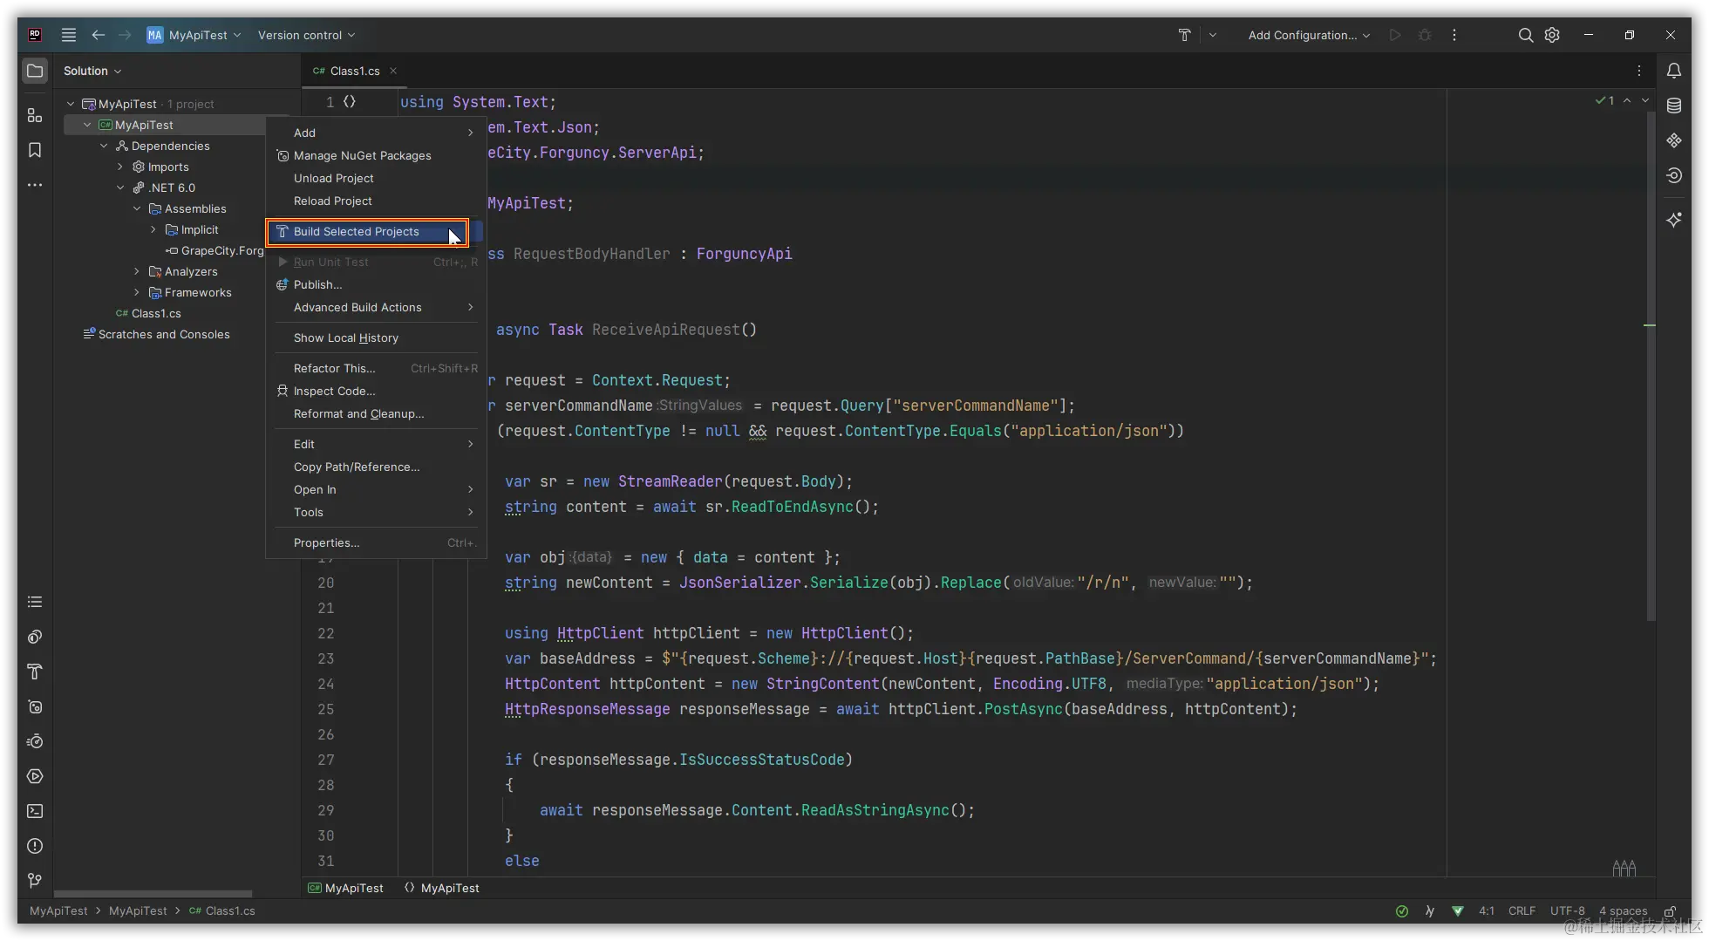
Task: Open Search Everywhere magnifier
Action: pyautogui.click(x=1525, y=35)
